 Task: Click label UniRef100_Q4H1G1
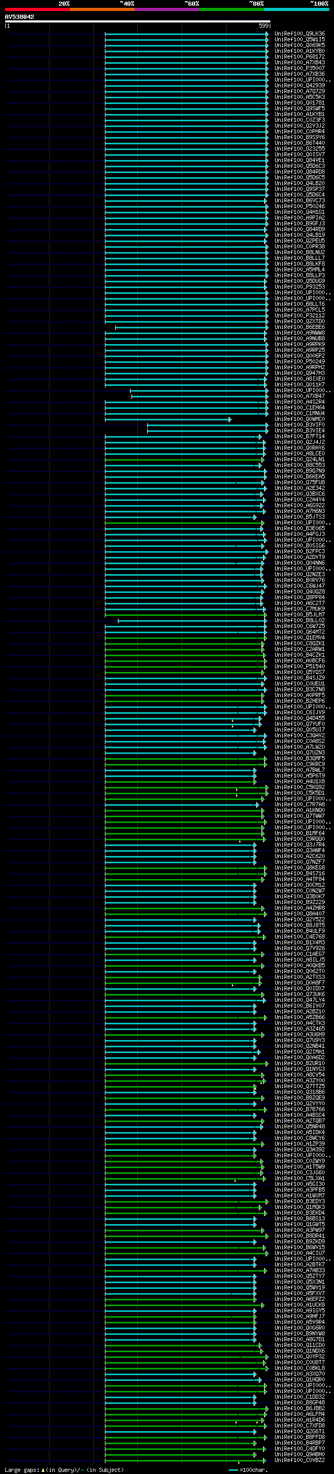pos(300,212)
